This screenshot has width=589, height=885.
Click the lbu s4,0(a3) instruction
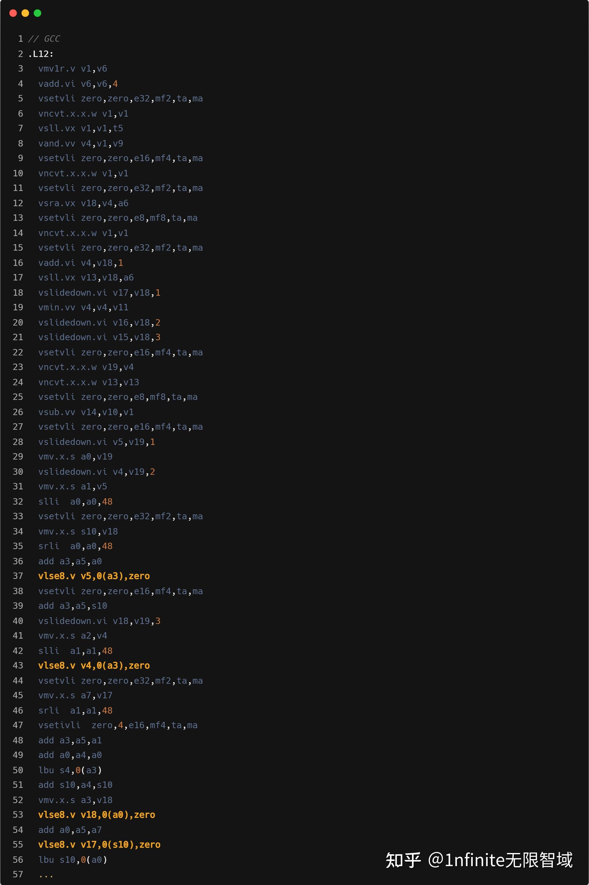[70, 770]
